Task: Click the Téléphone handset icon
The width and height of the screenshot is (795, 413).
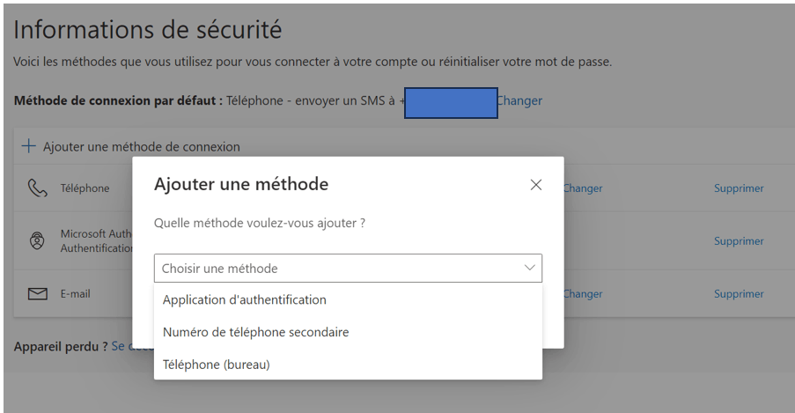Action: coord(37,188)
